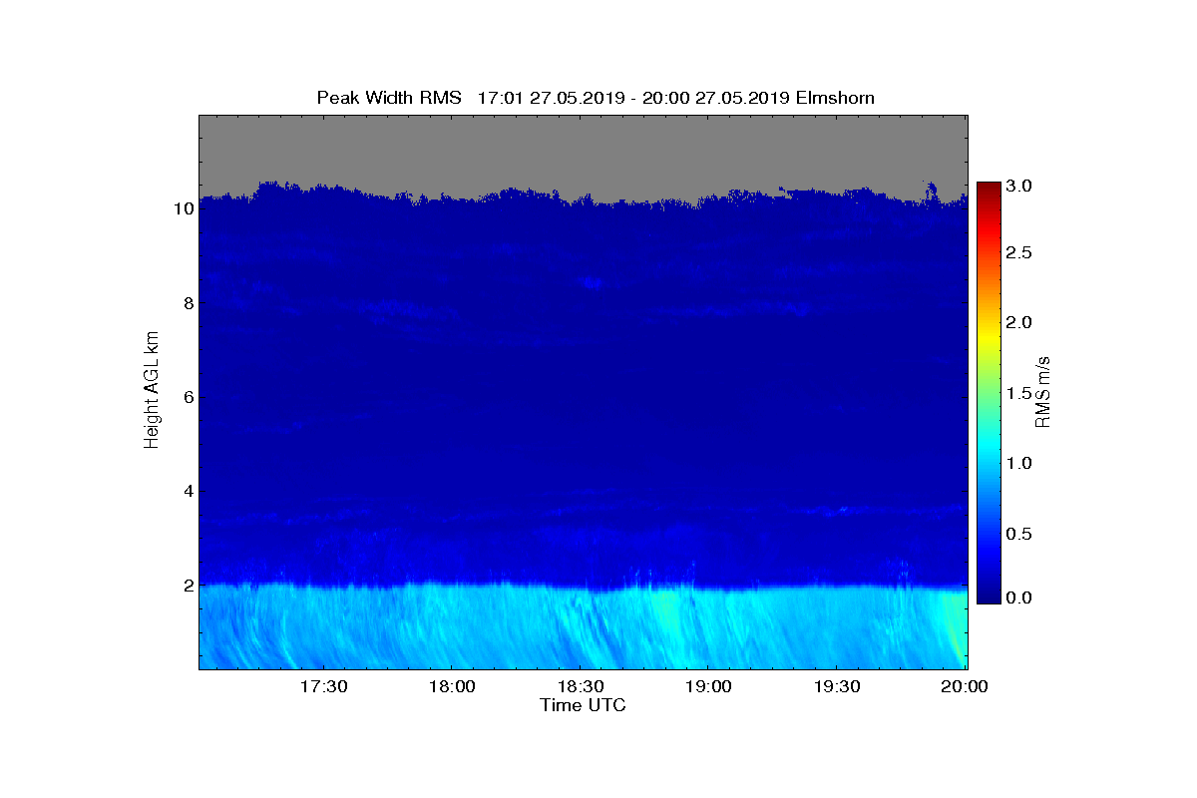Viewport: 1197px width, 798px height.
Task: Click the colorbar value 1.5
Action: click(1019, 394)
